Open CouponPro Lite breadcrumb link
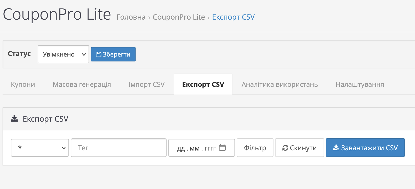Image resolution: width=415 pixels, height=189 pixels. tap(179, 17)
